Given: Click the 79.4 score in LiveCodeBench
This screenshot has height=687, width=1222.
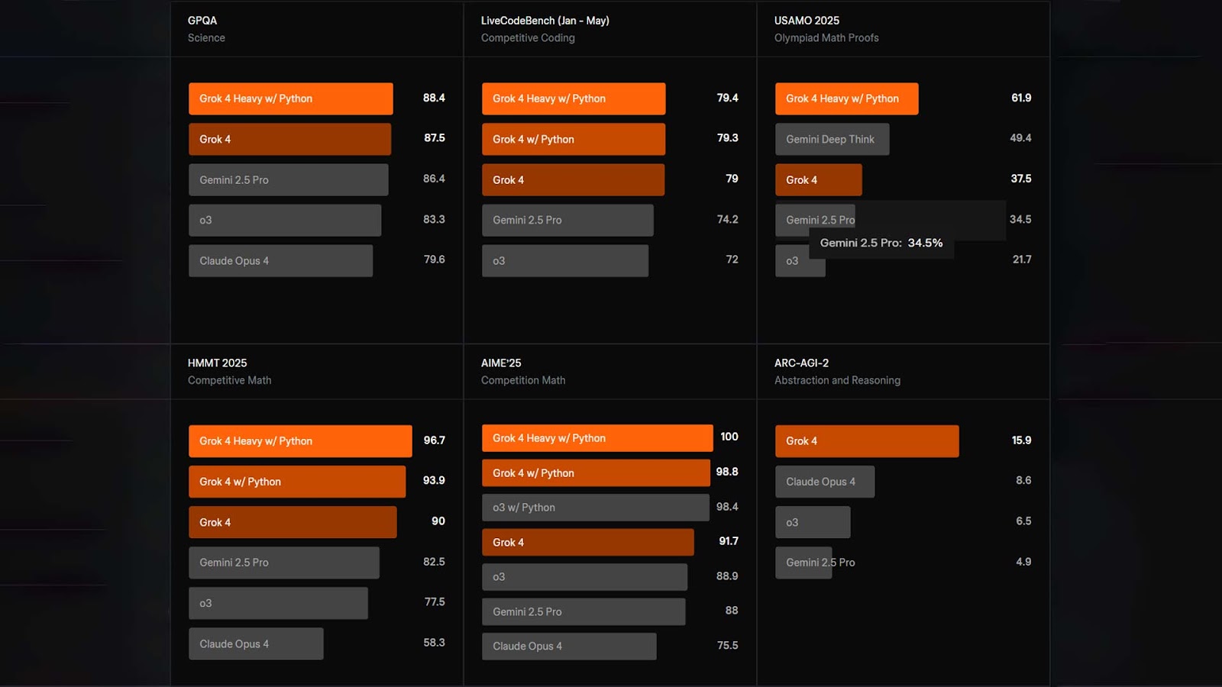Looking at the screenshot, I should pyautogui.click(x=727, y=98).
